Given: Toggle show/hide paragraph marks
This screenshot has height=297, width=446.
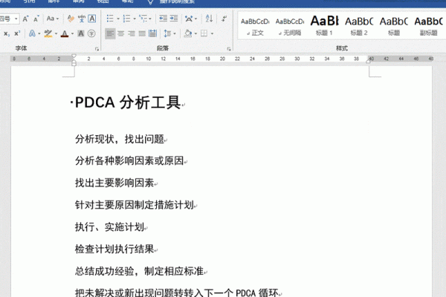Looking at the screenshot, I should pyautogui.click(x=224, y=19).
